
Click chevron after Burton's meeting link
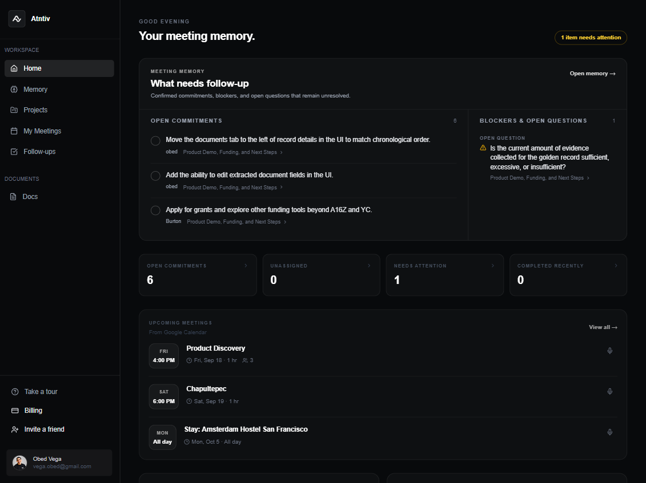click(x=285, y=222)
